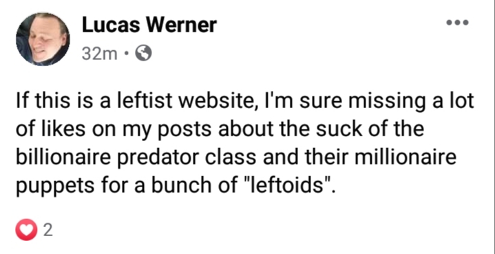Click the last line of the post
The image size is (495, 254).
(x=175, y=186)
